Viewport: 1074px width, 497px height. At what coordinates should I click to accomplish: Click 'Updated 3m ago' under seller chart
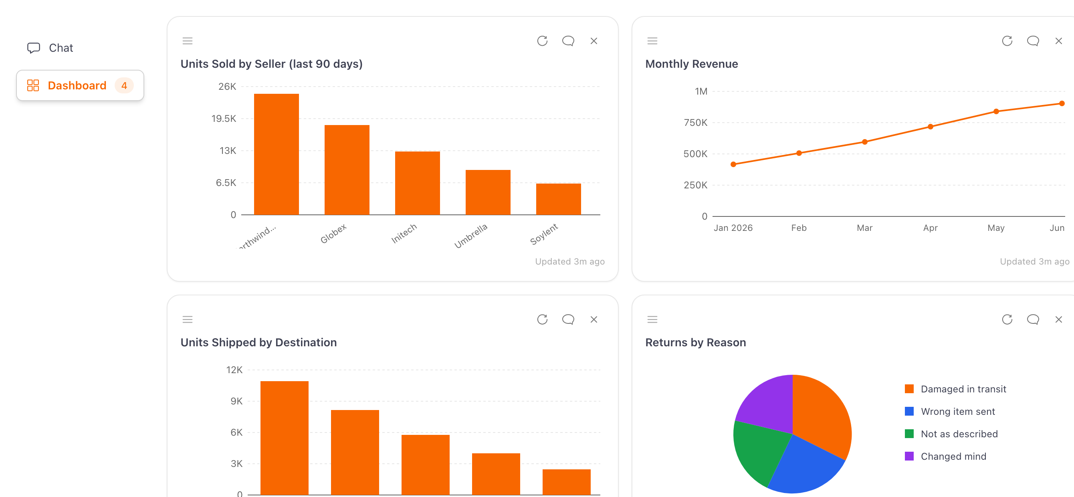tap(570, 261)
